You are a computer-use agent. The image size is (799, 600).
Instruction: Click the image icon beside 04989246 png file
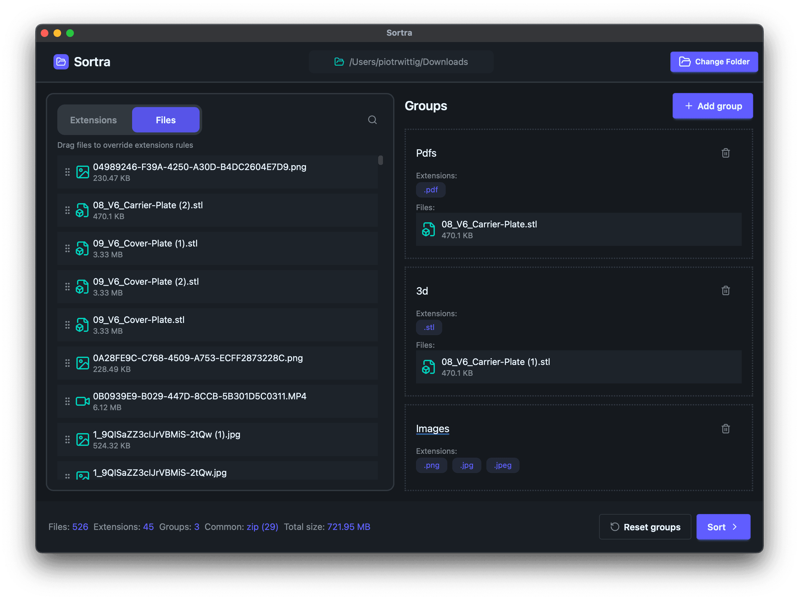click(x=83, y=172)
